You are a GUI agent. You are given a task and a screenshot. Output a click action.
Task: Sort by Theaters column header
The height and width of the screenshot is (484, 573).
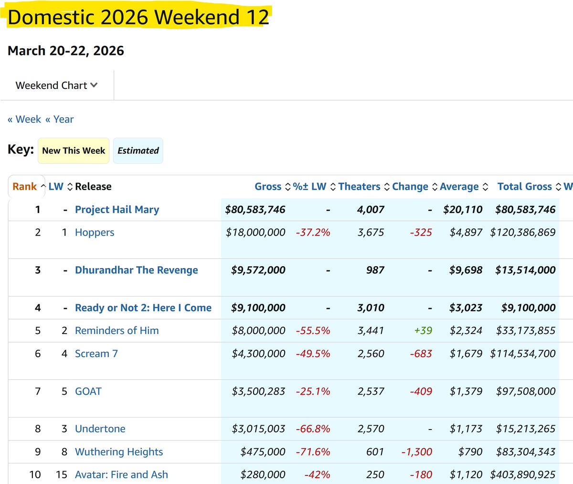pos(359,187)
